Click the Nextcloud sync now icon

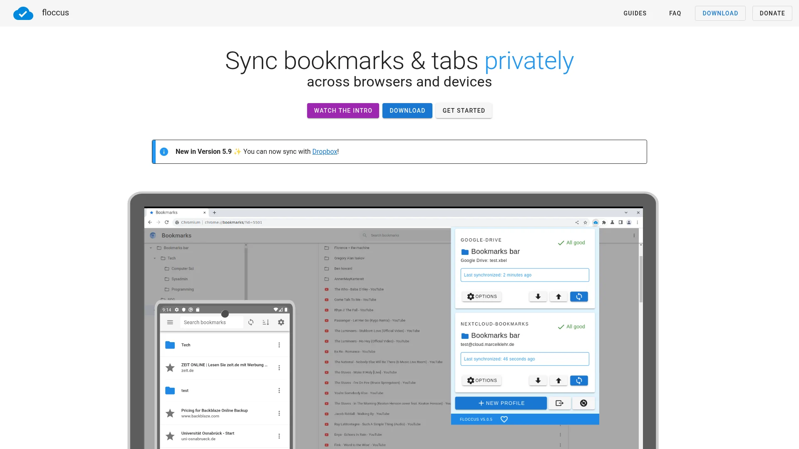point(579,380)
